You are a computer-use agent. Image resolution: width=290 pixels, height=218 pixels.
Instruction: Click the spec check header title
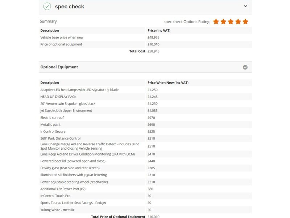click(70, 7)
